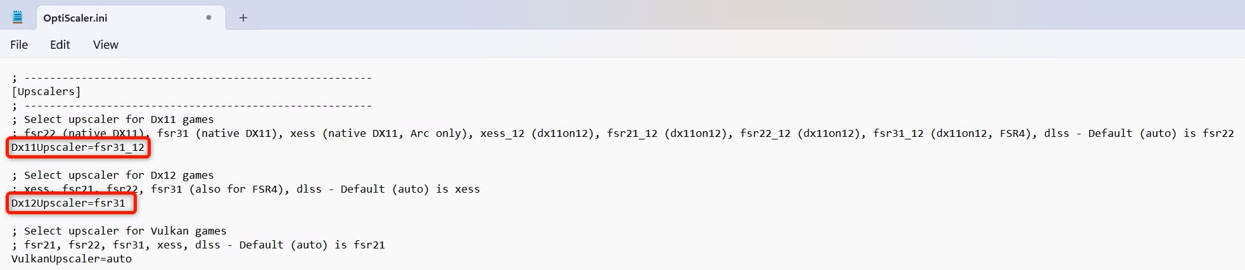1245x270 pixels.
Task: Click the Dx11Upscaler=fsr31_12 line
Action: 78,148
